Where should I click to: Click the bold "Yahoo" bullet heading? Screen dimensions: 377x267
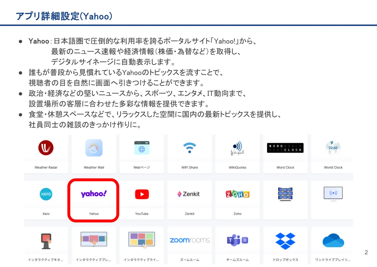pyautogui.click(x=39, y=42)
